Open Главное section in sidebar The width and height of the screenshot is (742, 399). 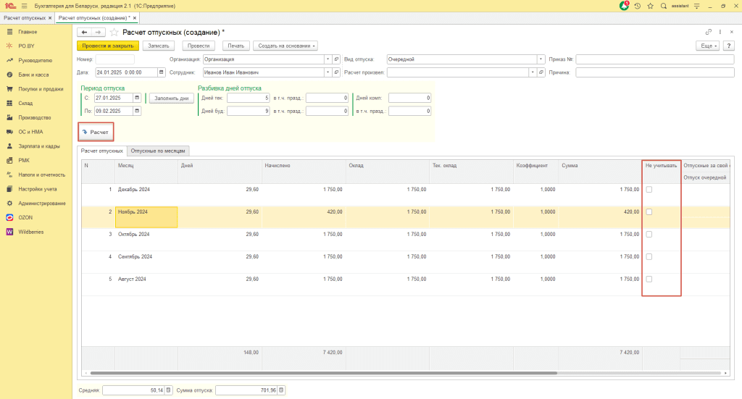28,32
